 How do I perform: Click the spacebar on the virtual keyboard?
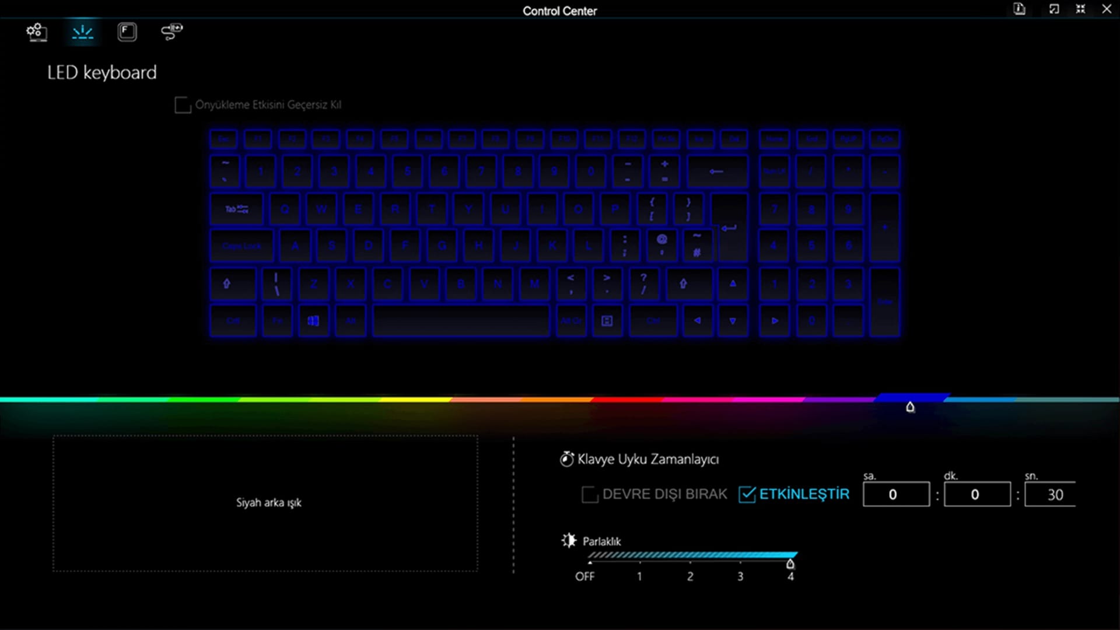[x=461, y=321]
